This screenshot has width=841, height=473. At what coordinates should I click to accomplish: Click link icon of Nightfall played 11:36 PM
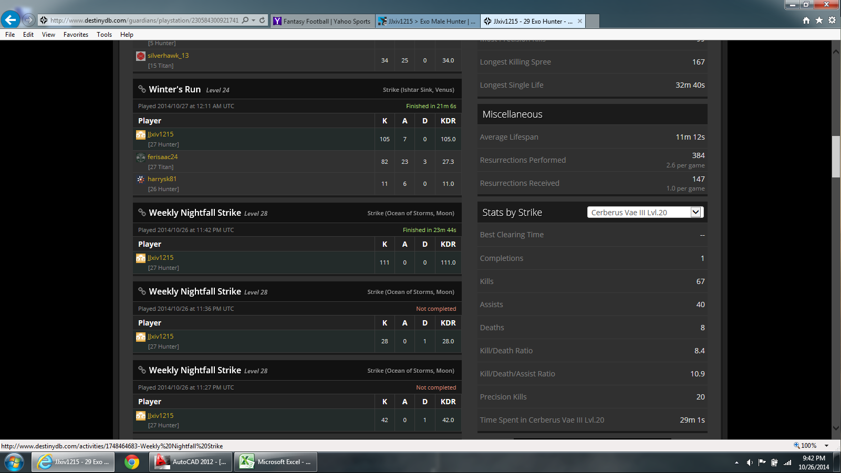click(142, 291)
